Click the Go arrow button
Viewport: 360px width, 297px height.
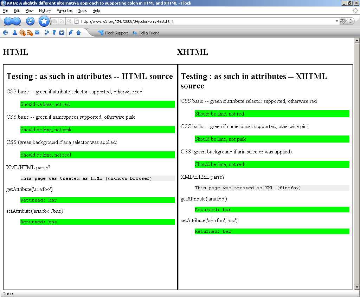351,21
